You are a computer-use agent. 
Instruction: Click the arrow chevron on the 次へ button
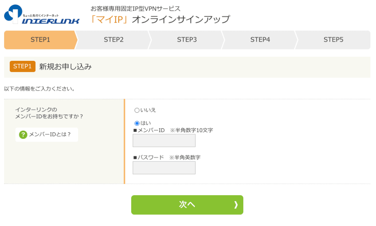tap(236, 205)
